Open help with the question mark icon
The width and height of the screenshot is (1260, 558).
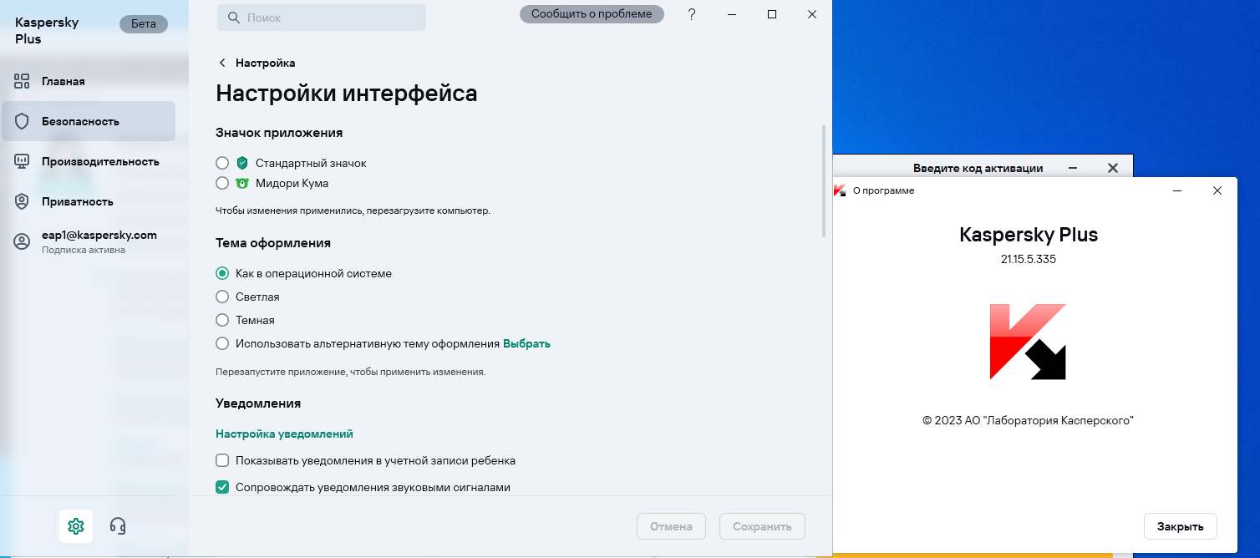[x=692, y=14]
